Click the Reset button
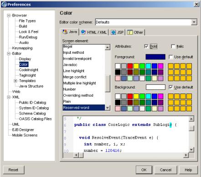201x177 pixels. [13, 170]
